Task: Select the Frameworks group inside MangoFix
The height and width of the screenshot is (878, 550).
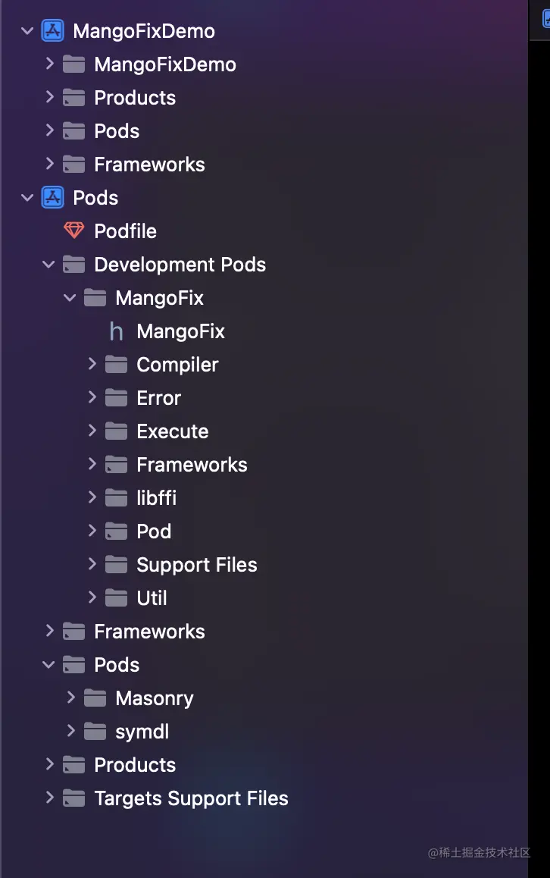Action: pyautogui.click(x=192, y=464)
